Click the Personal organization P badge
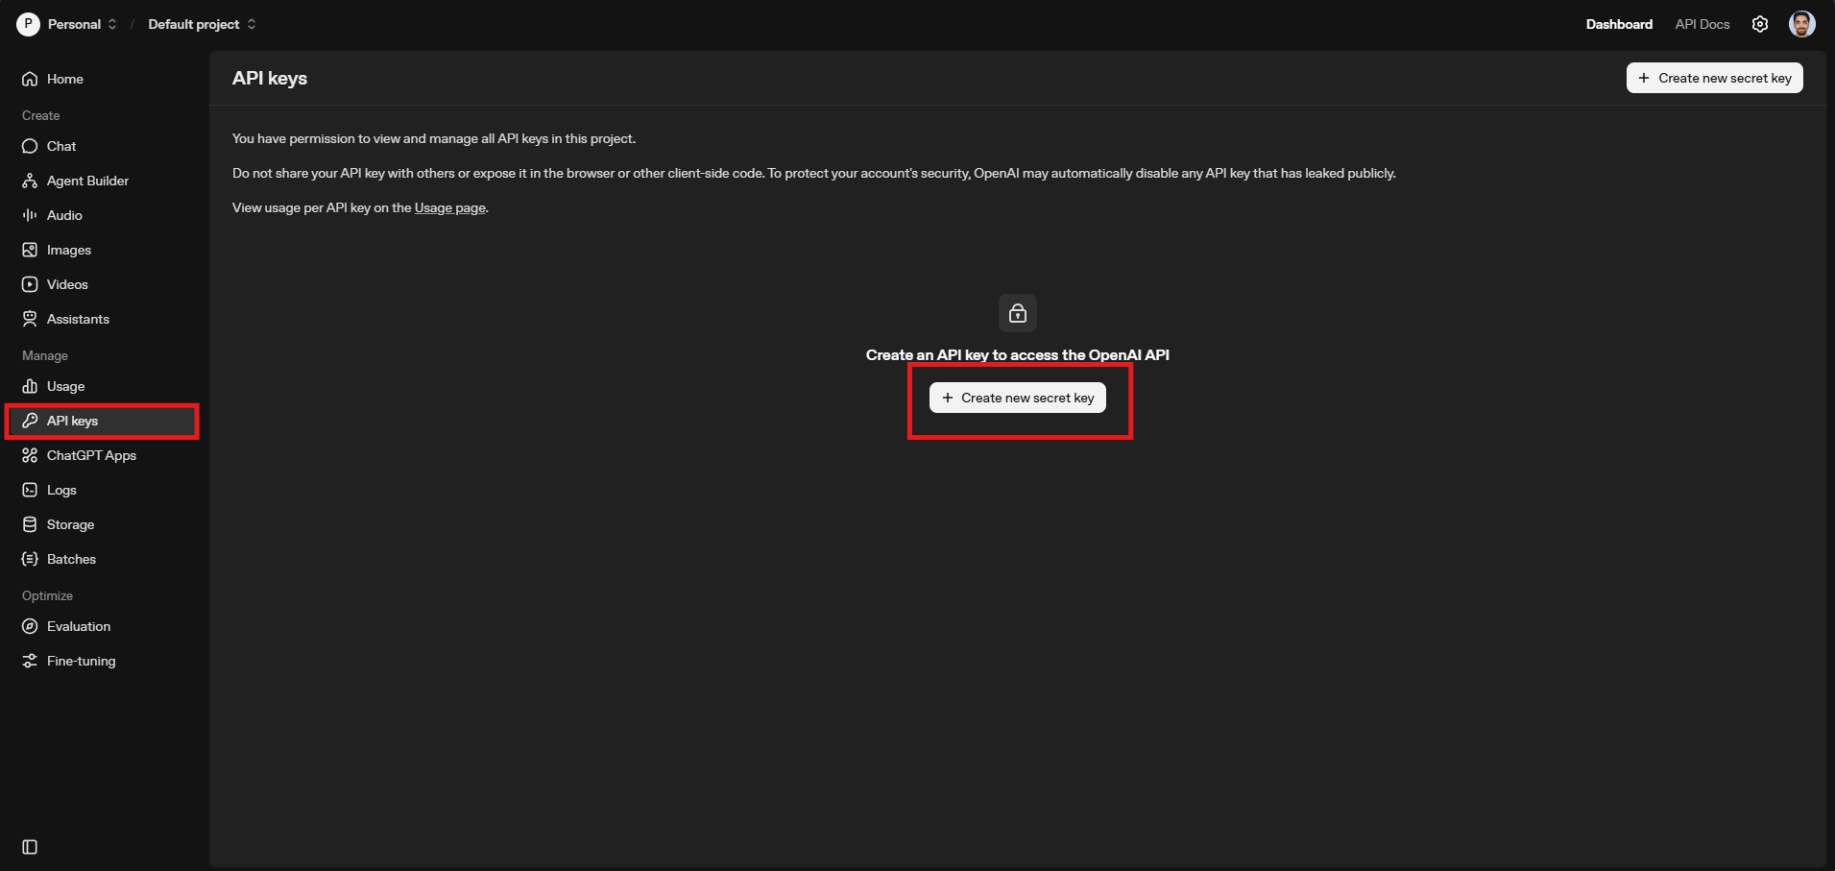The height and width of the screenshot is (871, 1835). (28, 24)
